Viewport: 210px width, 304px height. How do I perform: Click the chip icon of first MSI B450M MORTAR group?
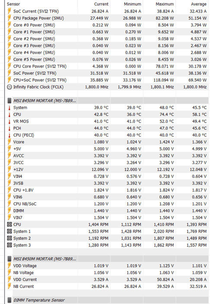9,100
